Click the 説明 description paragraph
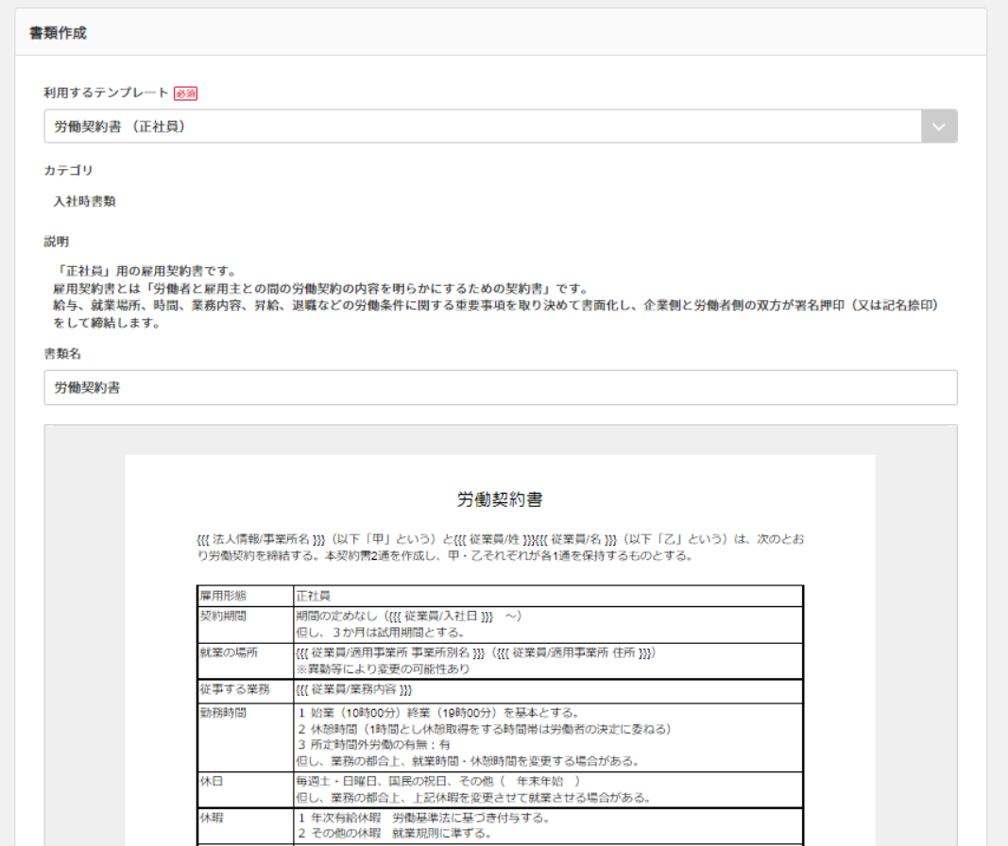The width and height of the screenshot is (1008, 846). (496, 296)
